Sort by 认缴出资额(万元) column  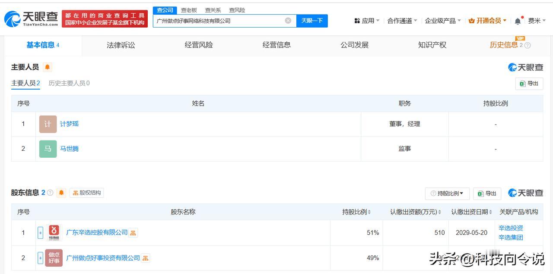(416, 212)
